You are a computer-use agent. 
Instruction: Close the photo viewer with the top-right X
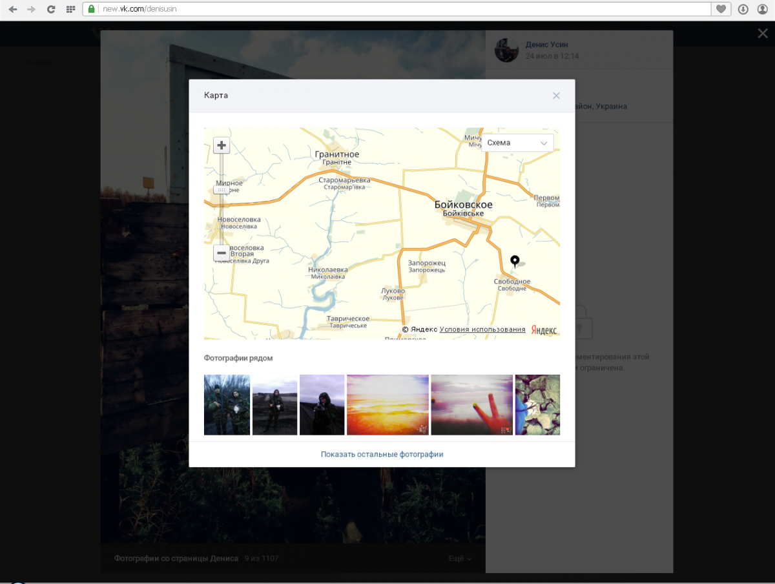(x=763, y=34)
